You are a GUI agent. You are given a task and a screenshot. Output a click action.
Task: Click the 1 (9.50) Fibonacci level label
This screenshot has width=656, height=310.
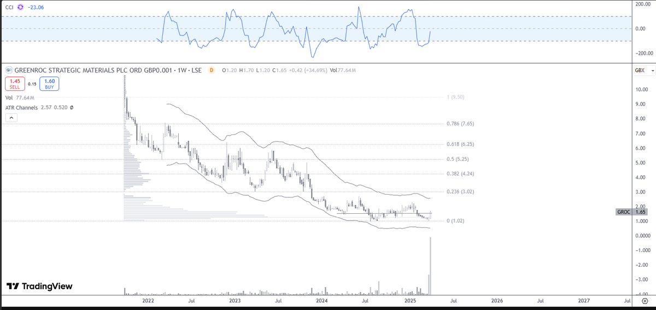[455, 97]
